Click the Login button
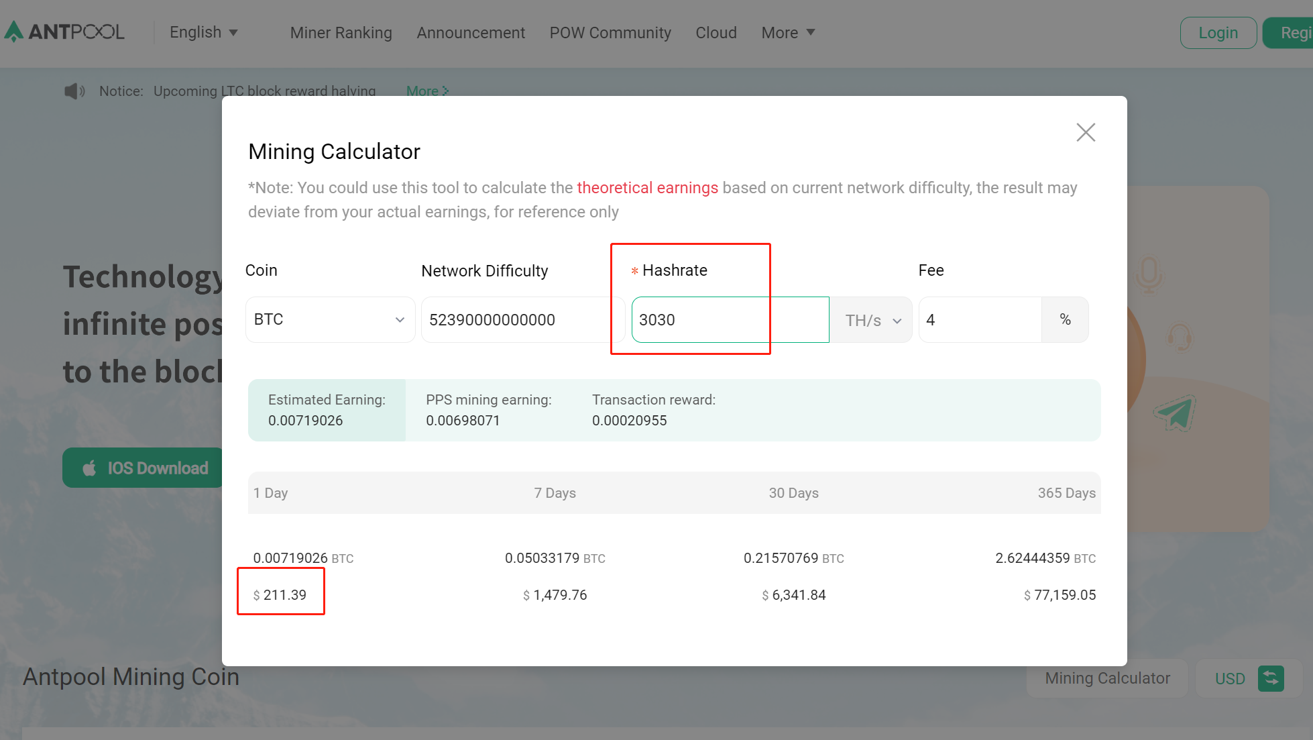 (1218, 32)
